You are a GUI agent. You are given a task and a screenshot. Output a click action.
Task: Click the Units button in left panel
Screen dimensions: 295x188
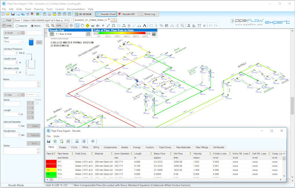point(7,26)
